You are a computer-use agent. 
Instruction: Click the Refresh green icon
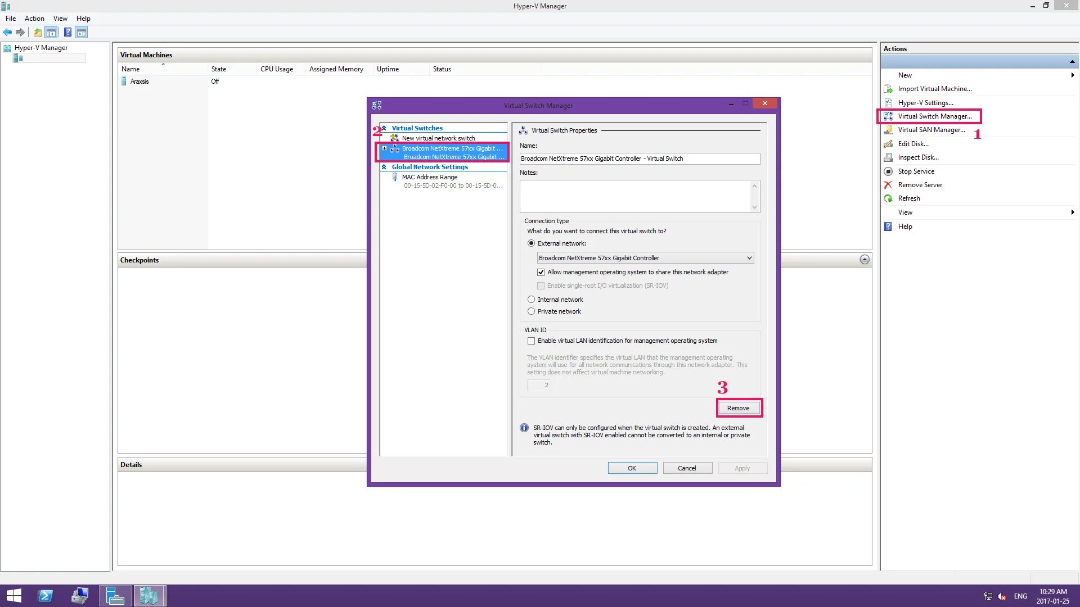click(x=888, y=198)
